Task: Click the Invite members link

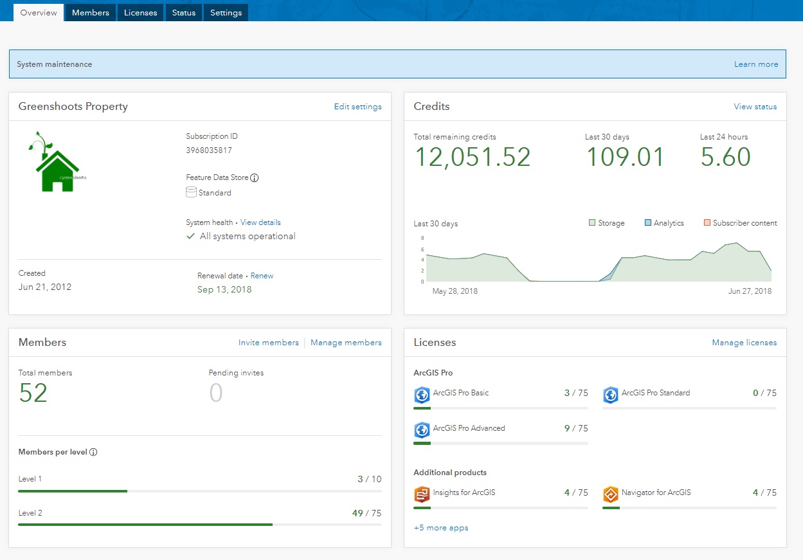Action: point(268,342)
